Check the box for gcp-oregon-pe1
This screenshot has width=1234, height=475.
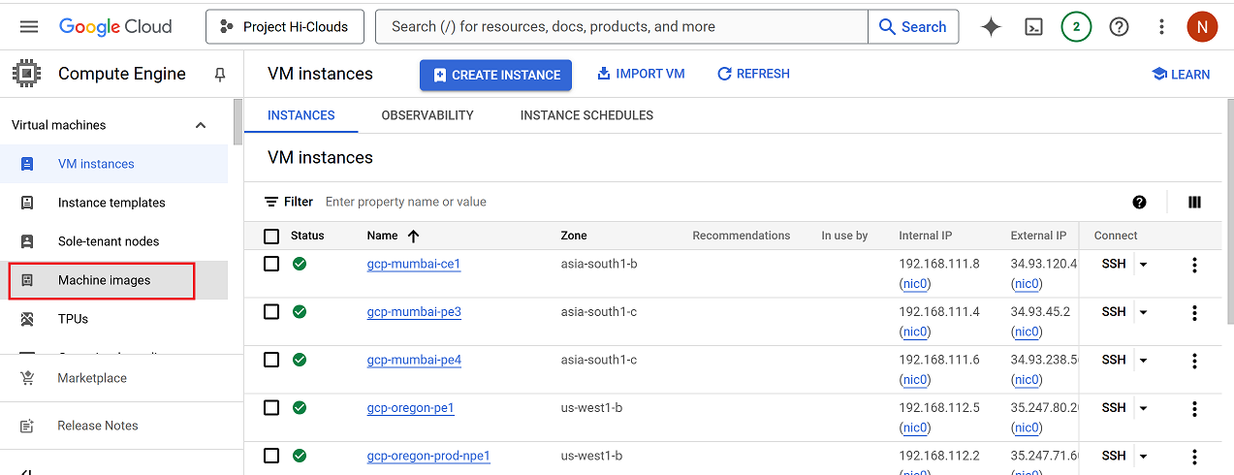click(271, 408)
